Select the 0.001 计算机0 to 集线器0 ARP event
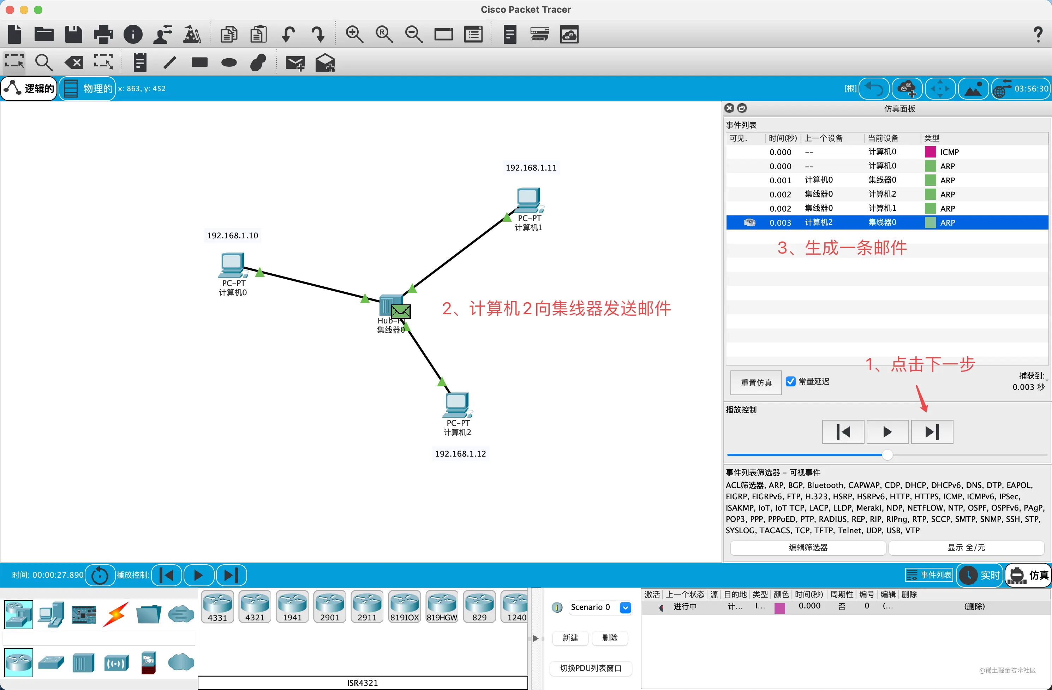This screenshot has width=1052, height=690. click(887, 180)
